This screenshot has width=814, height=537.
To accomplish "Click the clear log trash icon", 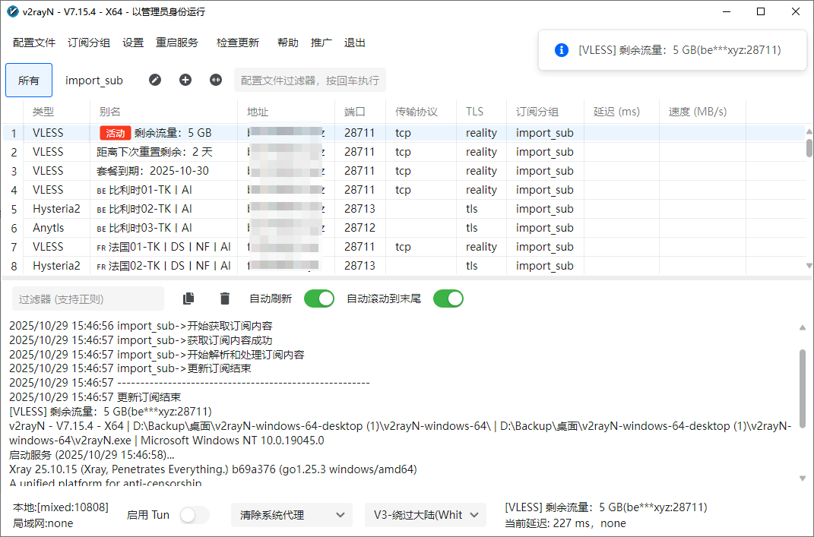I will click(x=225, y=299).
